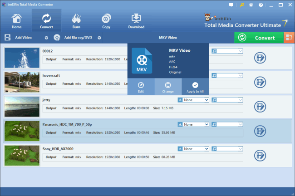Open the Download tab
This screenshot has height=196, width=295.
pyautogui.click(x=136, y=21)
